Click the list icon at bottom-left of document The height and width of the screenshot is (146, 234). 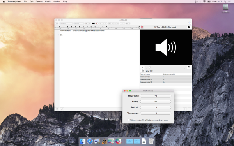click(x=57, y=109)
